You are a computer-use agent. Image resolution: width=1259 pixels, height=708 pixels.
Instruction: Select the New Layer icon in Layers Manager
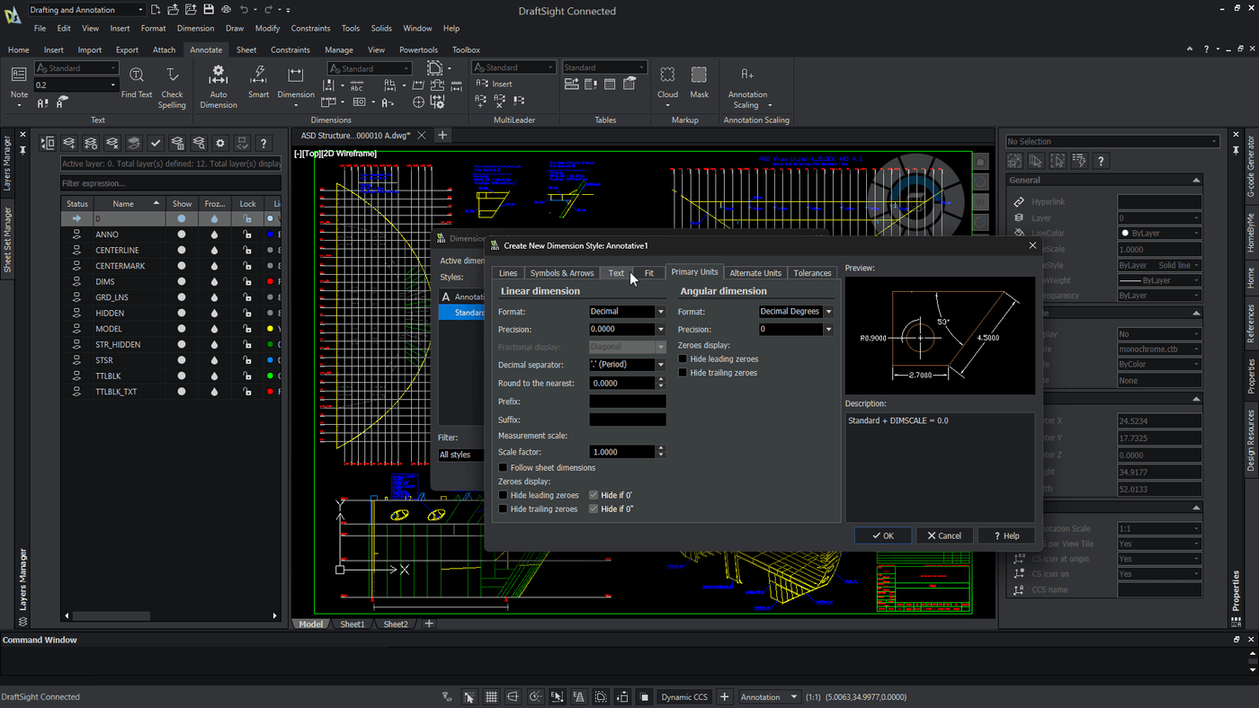point(70,142)
